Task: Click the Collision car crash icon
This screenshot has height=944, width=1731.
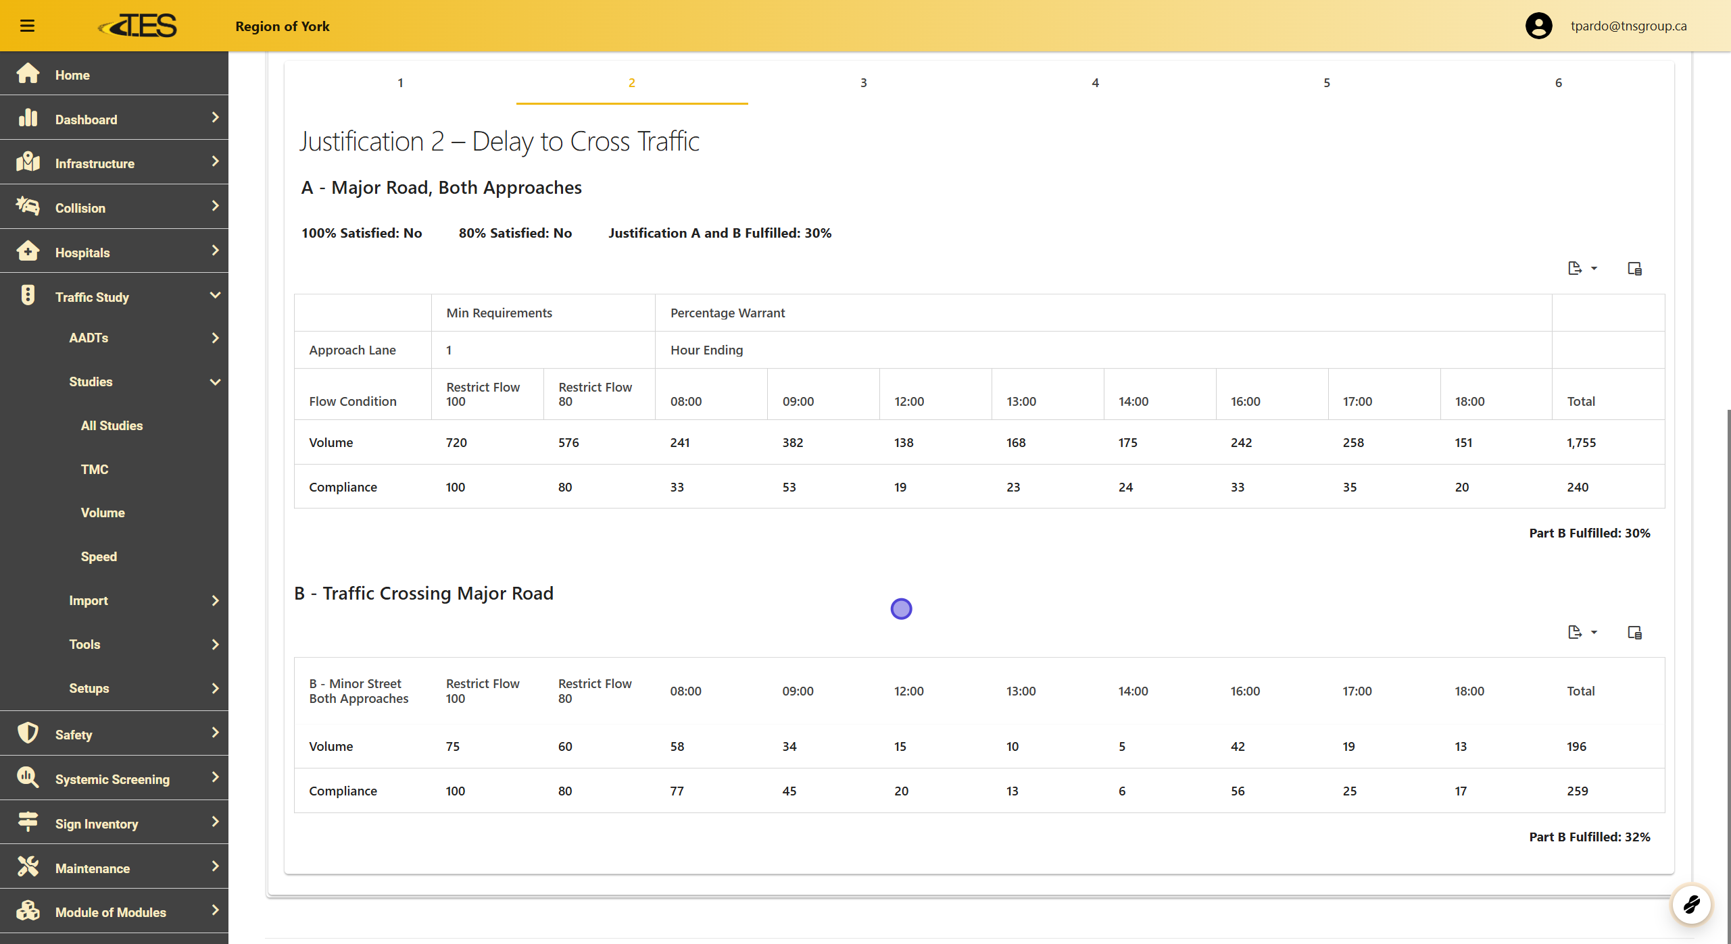Action: 28,207
